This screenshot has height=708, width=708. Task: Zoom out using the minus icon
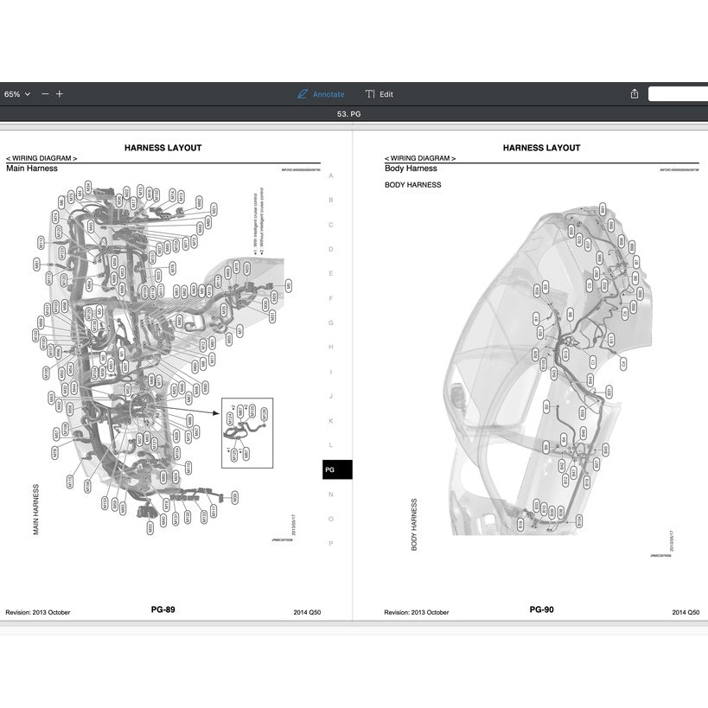tap(44, 93)
